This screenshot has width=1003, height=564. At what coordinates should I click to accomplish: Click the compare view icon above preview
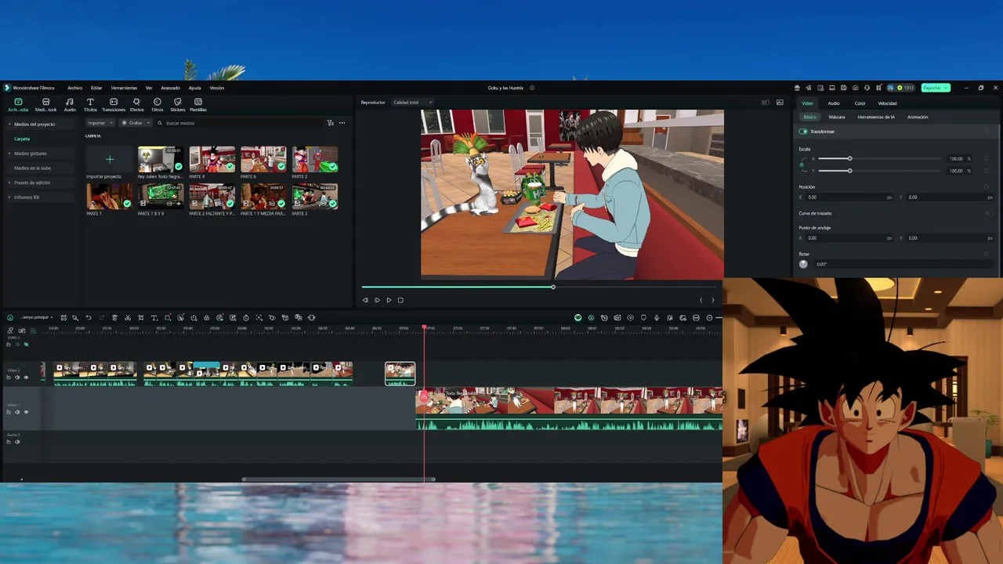766,103
